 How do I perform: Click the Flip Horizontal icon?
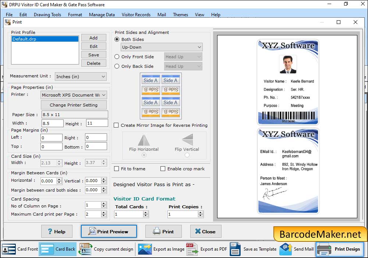[x=144, y=140]
